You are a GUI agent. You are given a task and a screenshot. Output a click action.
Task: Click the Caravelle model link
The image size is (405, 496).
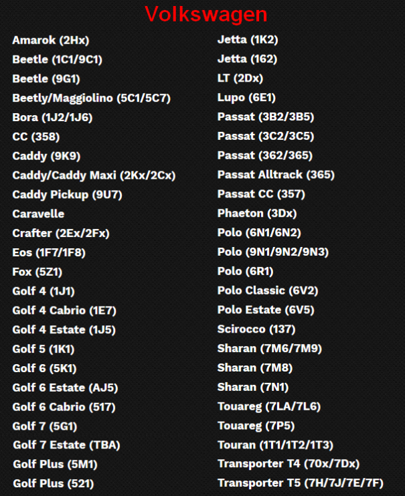click(x=38, y=214)
